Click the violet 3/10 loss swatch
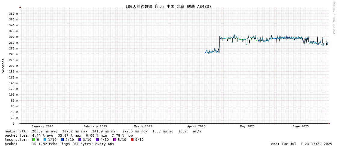Screen dimensions: 337x148 click(80, 140)
